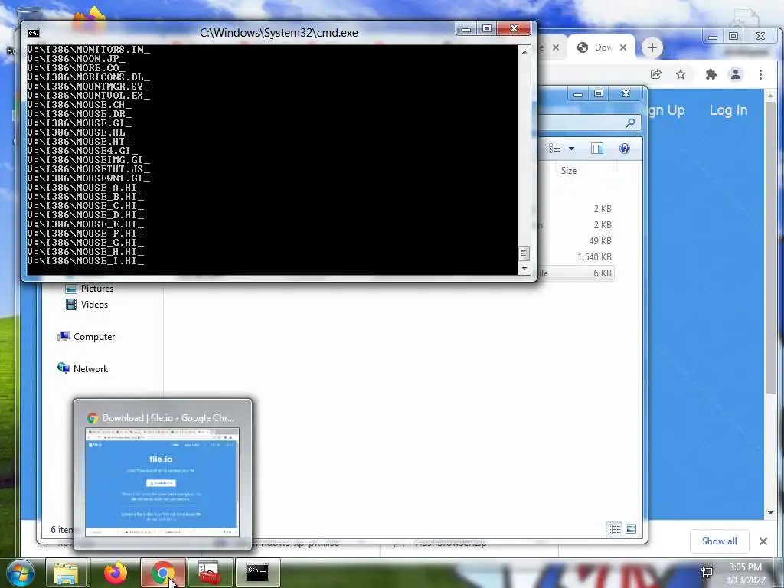Click the Log In link
The height and width of the screenshot is (588, 784).
pos(729,110)
